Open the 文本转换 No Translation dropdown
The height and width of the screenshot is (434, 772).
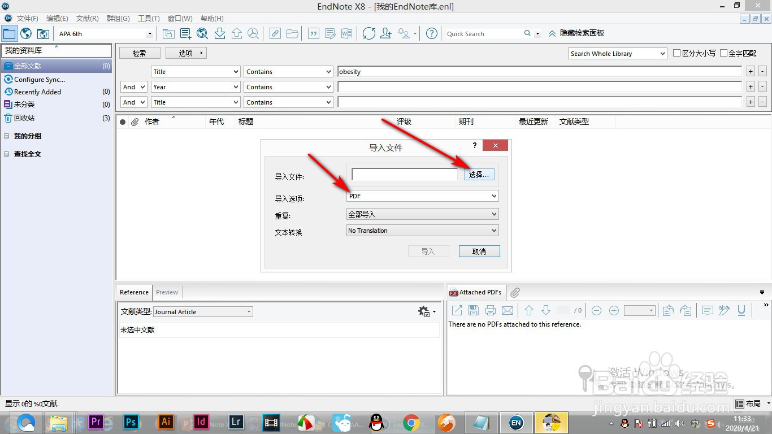tap(423, 231)
